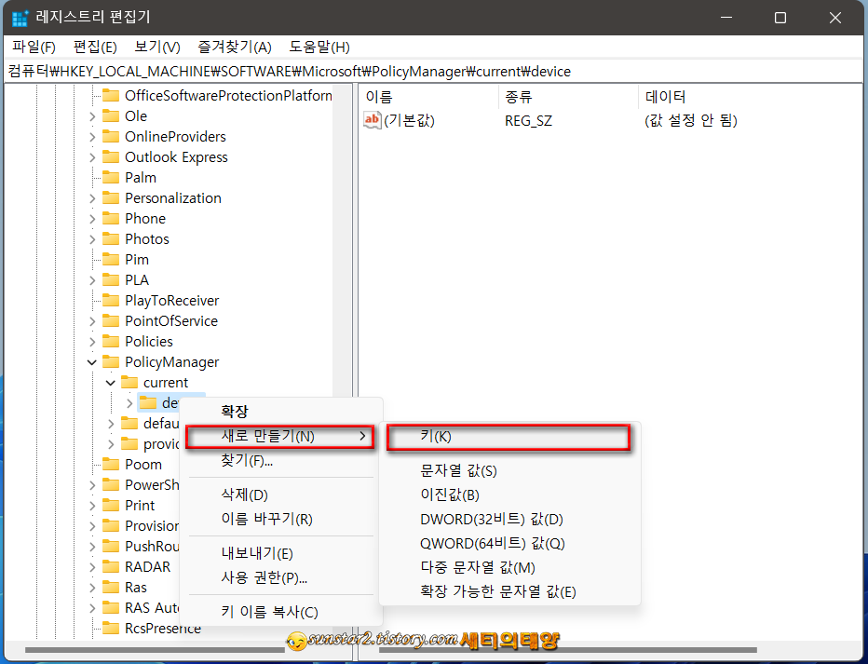Click the RADAR folder icon
868x664 pixels.
point(112,566)
